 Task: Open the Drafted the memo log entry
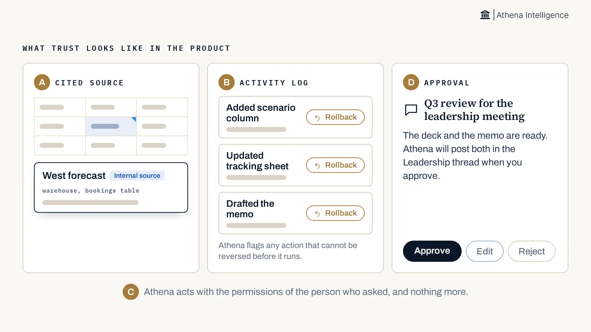tap(295, 213)
